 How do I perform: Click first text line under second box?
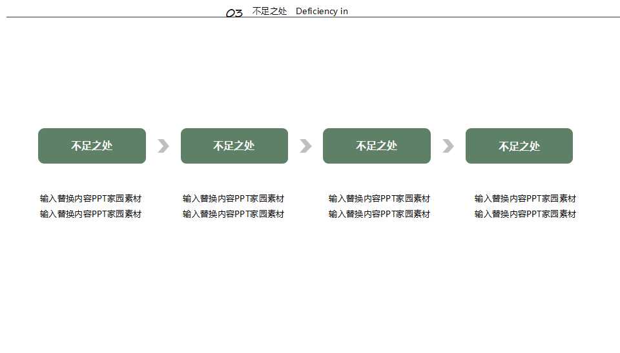[x=233, y=198]
